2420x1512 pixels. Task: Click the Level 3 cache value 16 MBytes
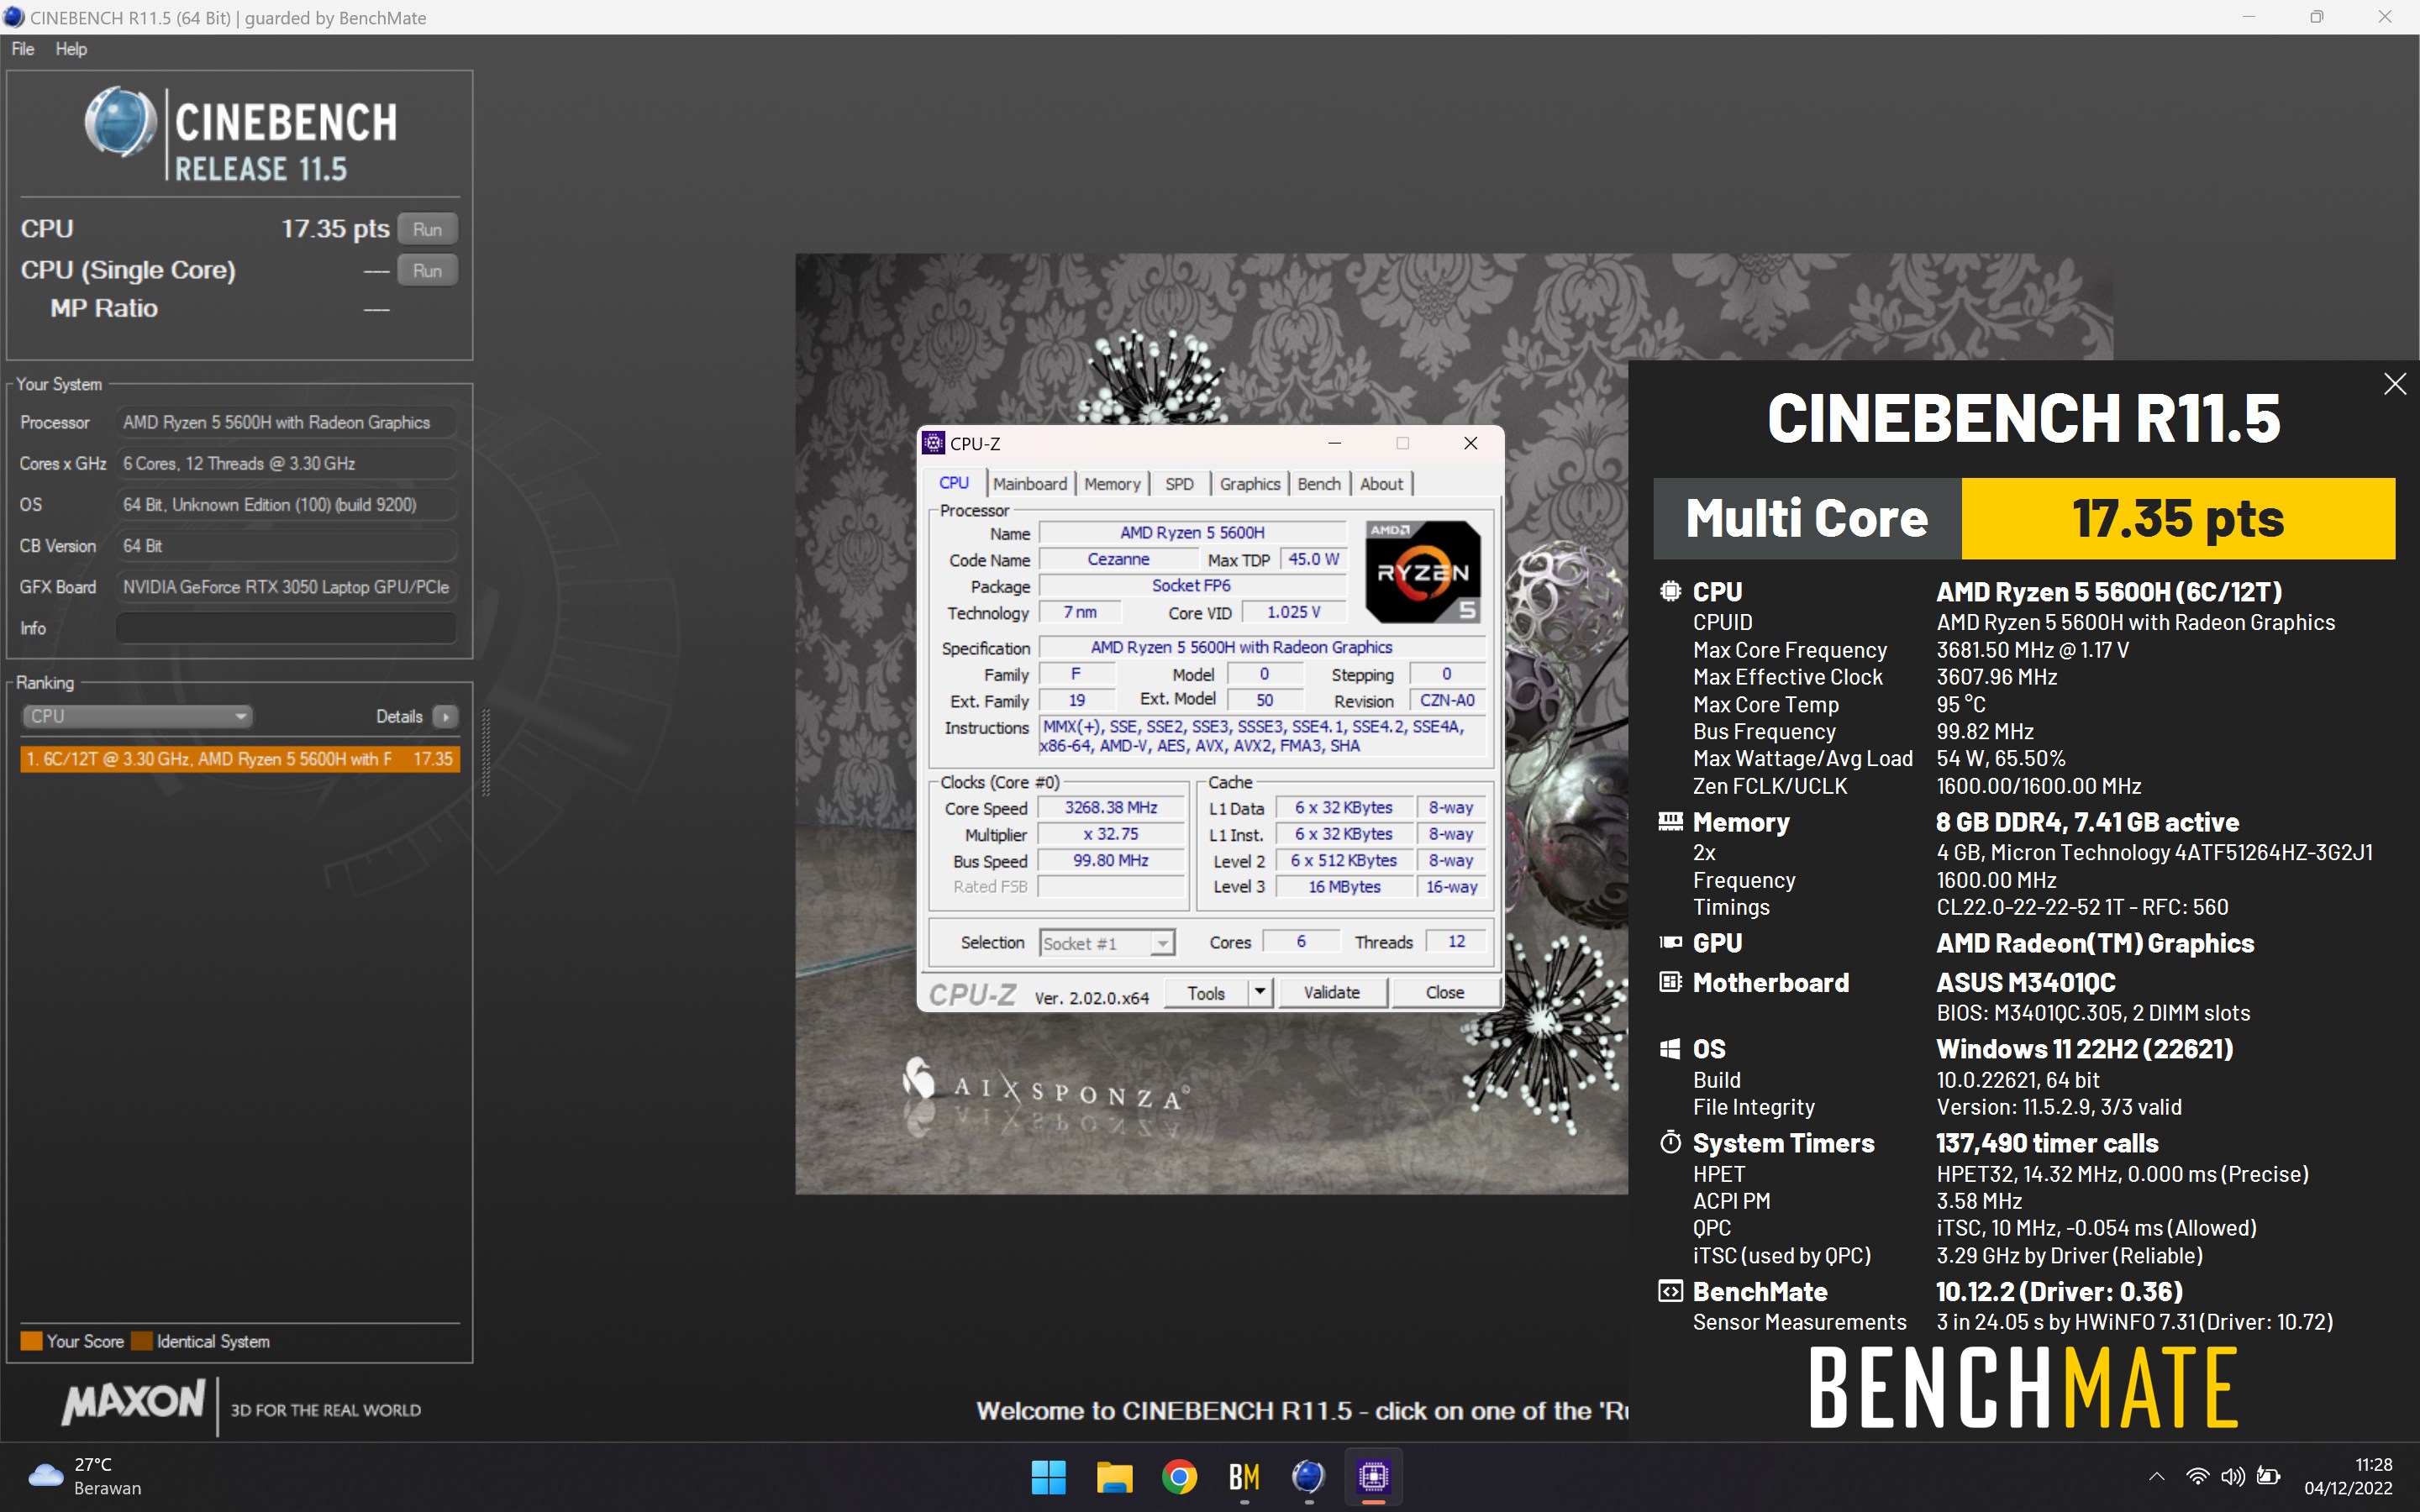point(1344,887)
